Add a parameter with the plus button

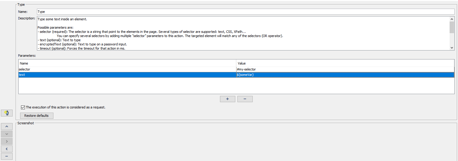click(x=227, y=99)
